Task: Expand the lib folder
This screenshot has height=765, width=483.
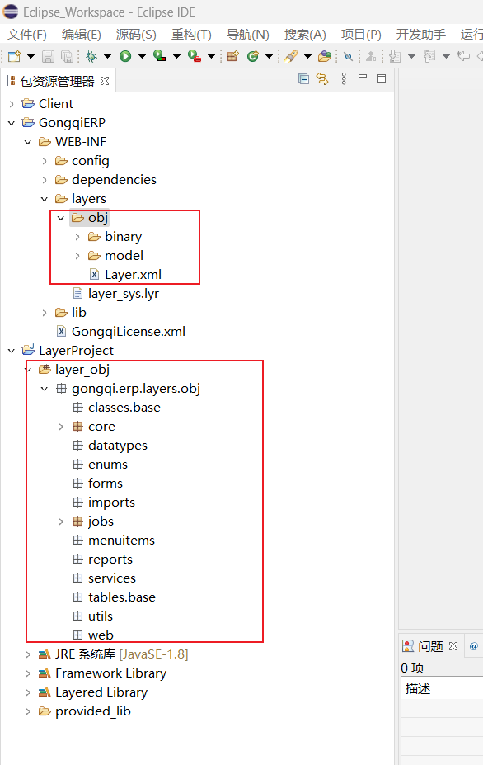Action: click(45, 313)
